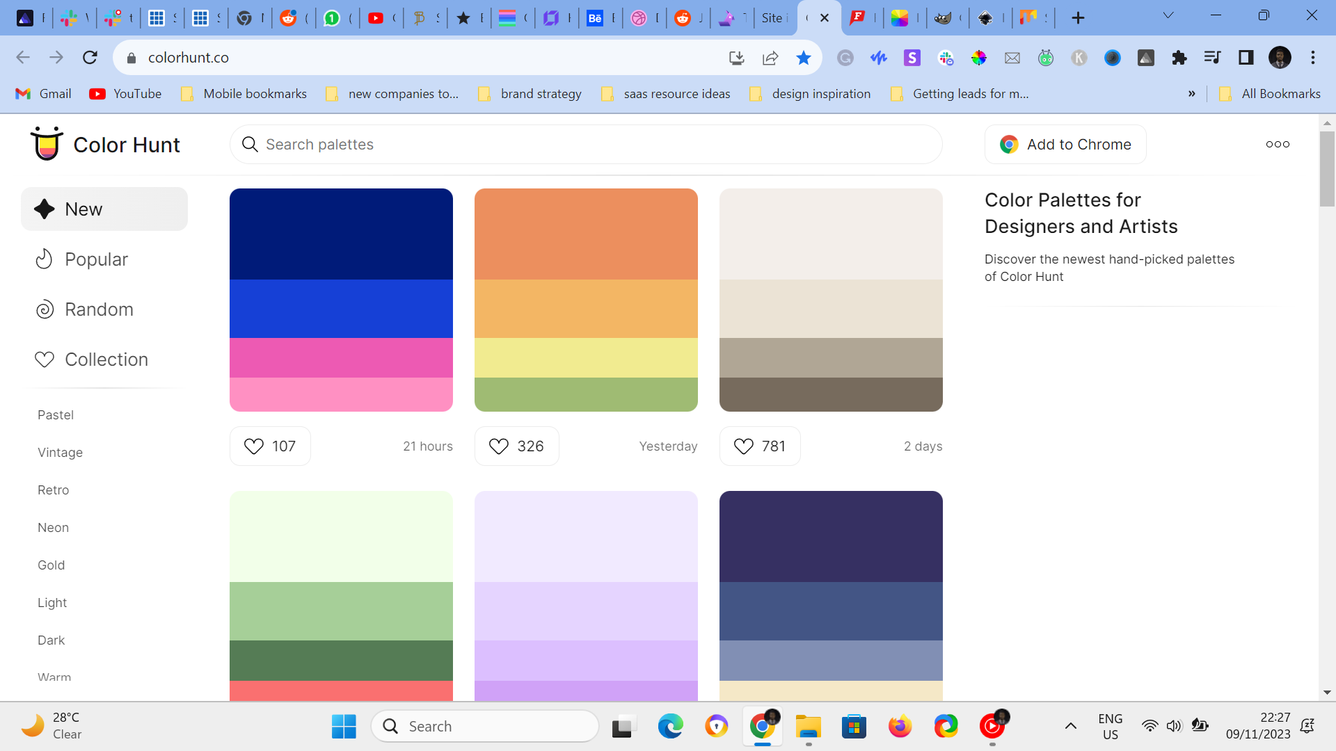Viewport: 1336px width, 751px height.
Task: Click the share page icon in address bar
Action: pyautogui.click(x=770, y=58)
